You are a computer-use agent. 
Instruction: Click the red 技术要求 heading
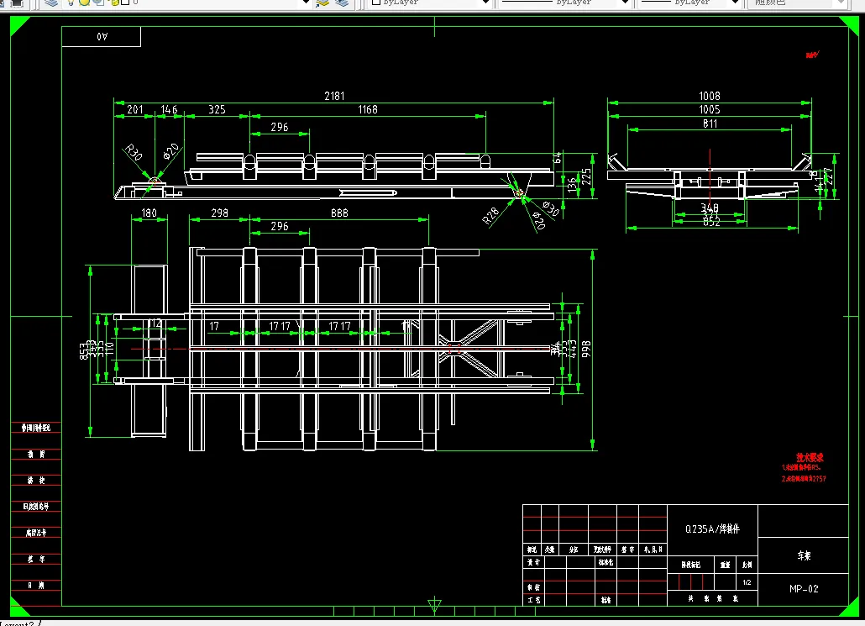pos(810,457)
